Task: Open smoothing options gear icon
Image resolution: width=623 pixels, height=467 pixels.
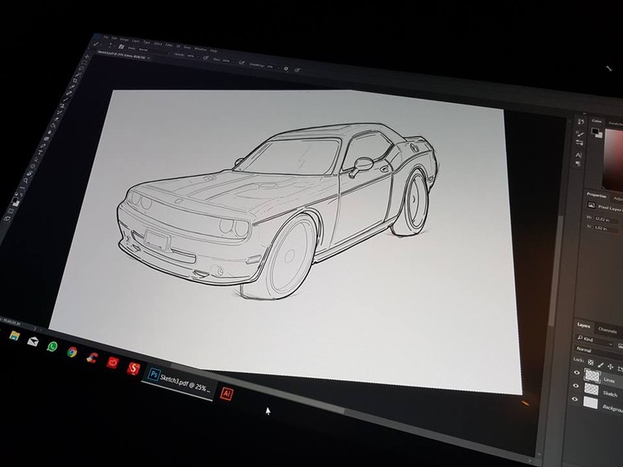Action: [x=286, y=69]
